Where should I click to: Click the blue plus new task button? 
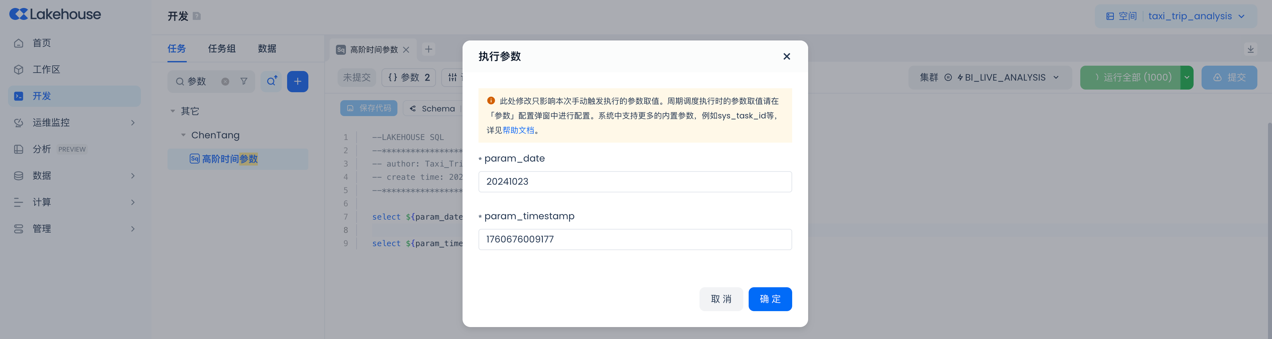297,81
